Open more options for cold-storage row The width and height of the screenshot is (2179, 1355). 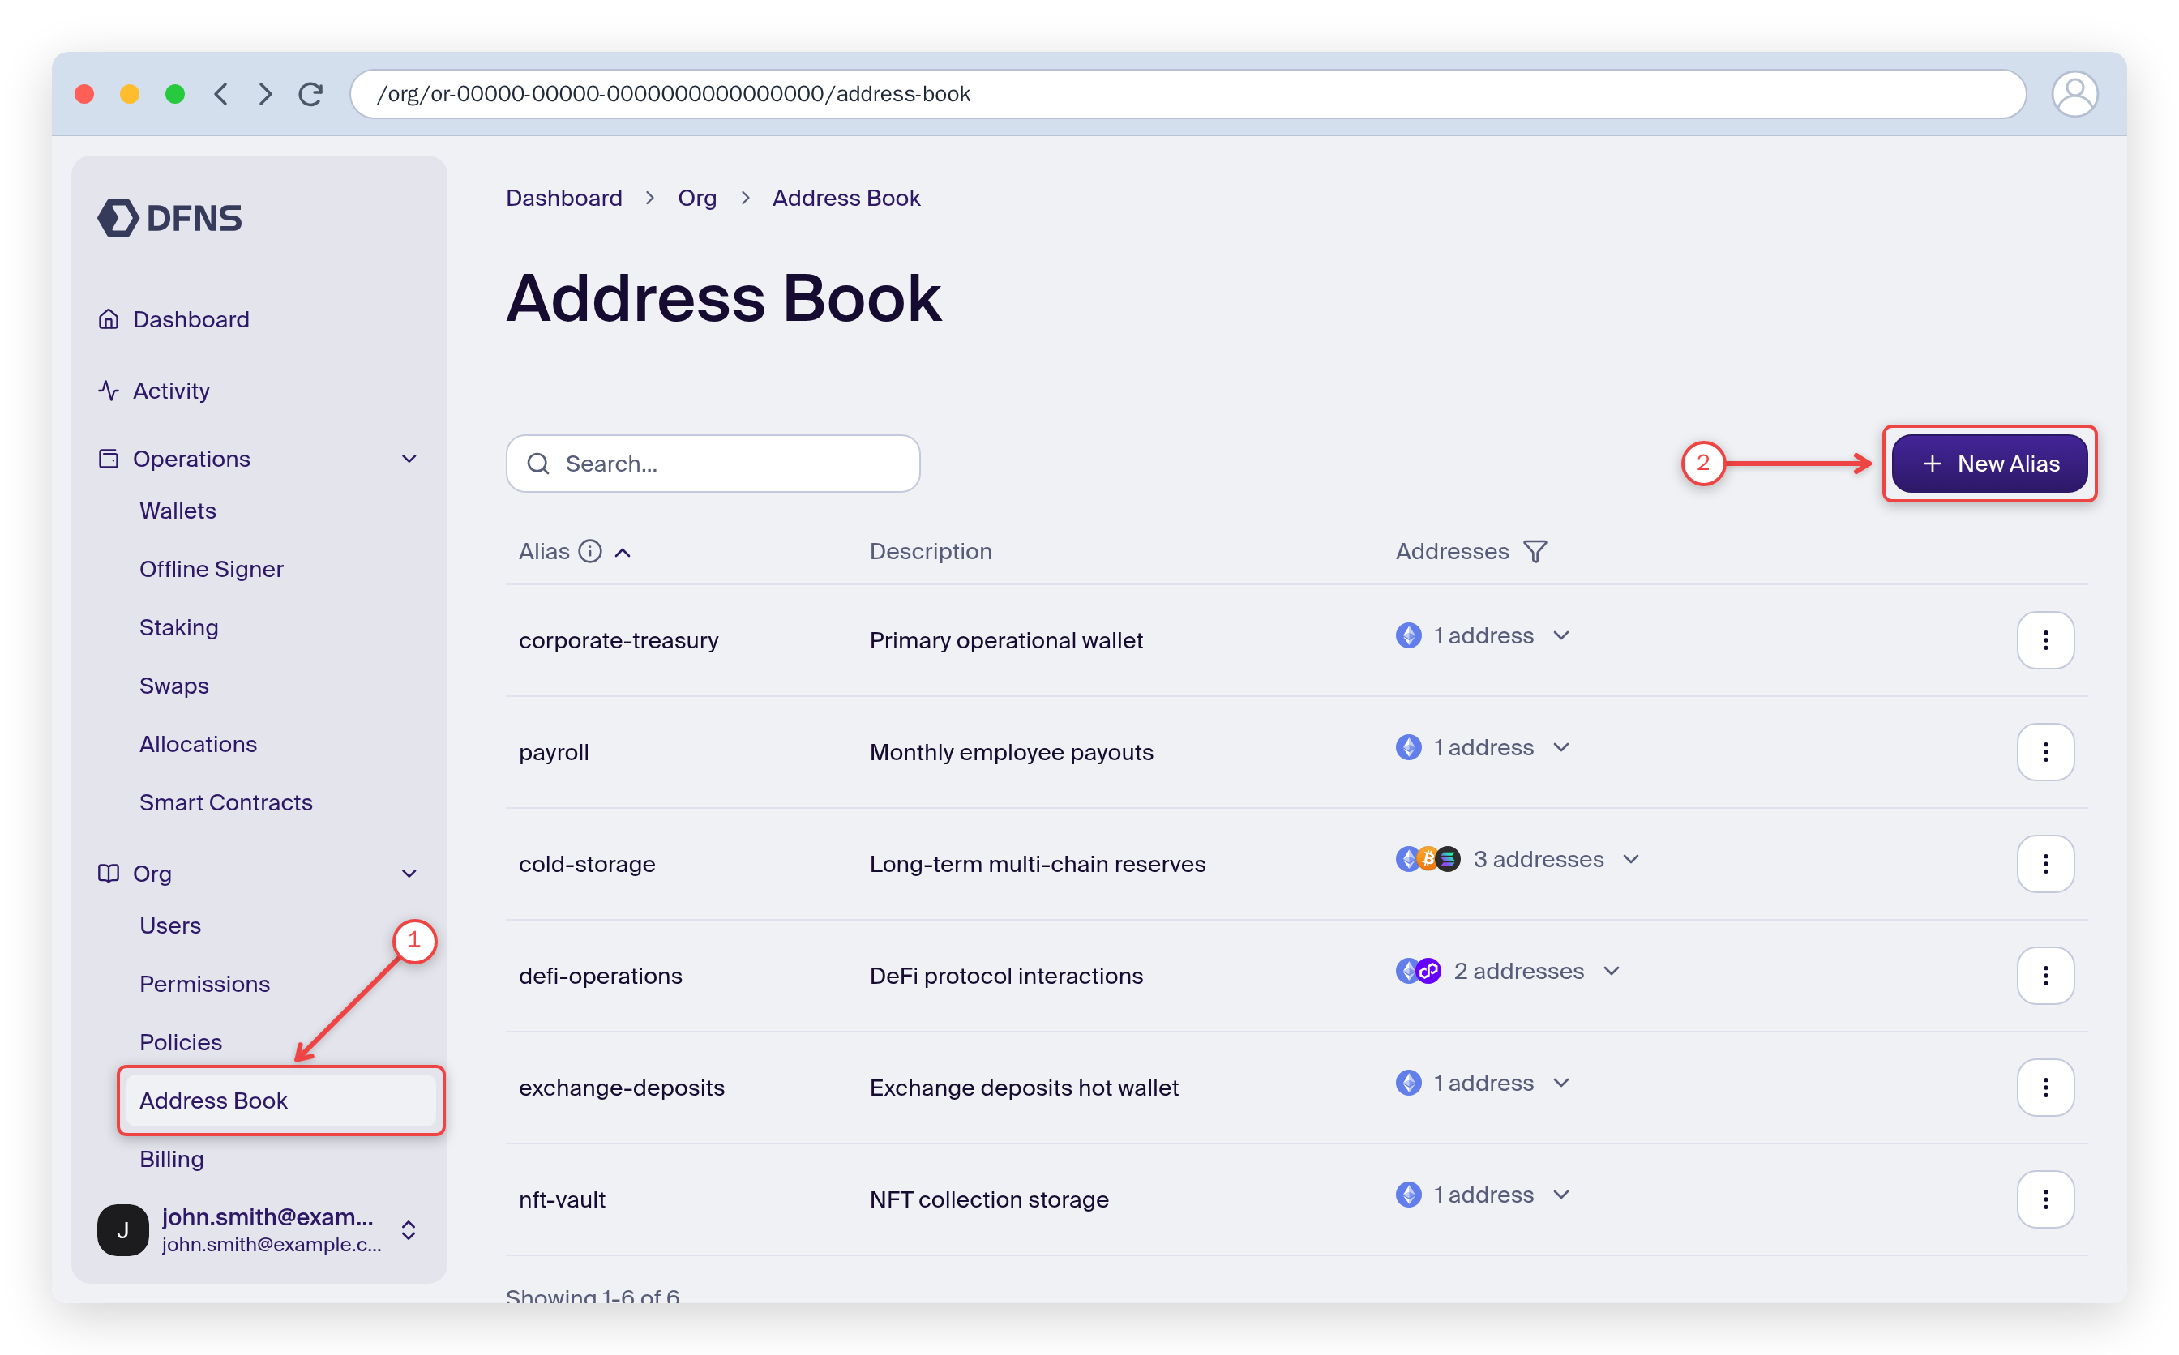[2045, 864]
